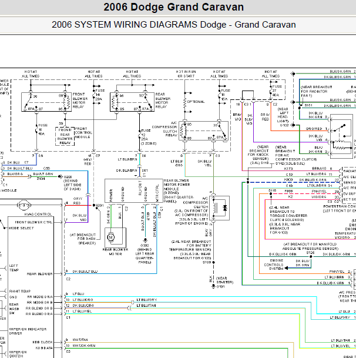The image size is (356, 358).
Task: Click the "OPTIONAL" resistor label
Action: click(196, 102)
